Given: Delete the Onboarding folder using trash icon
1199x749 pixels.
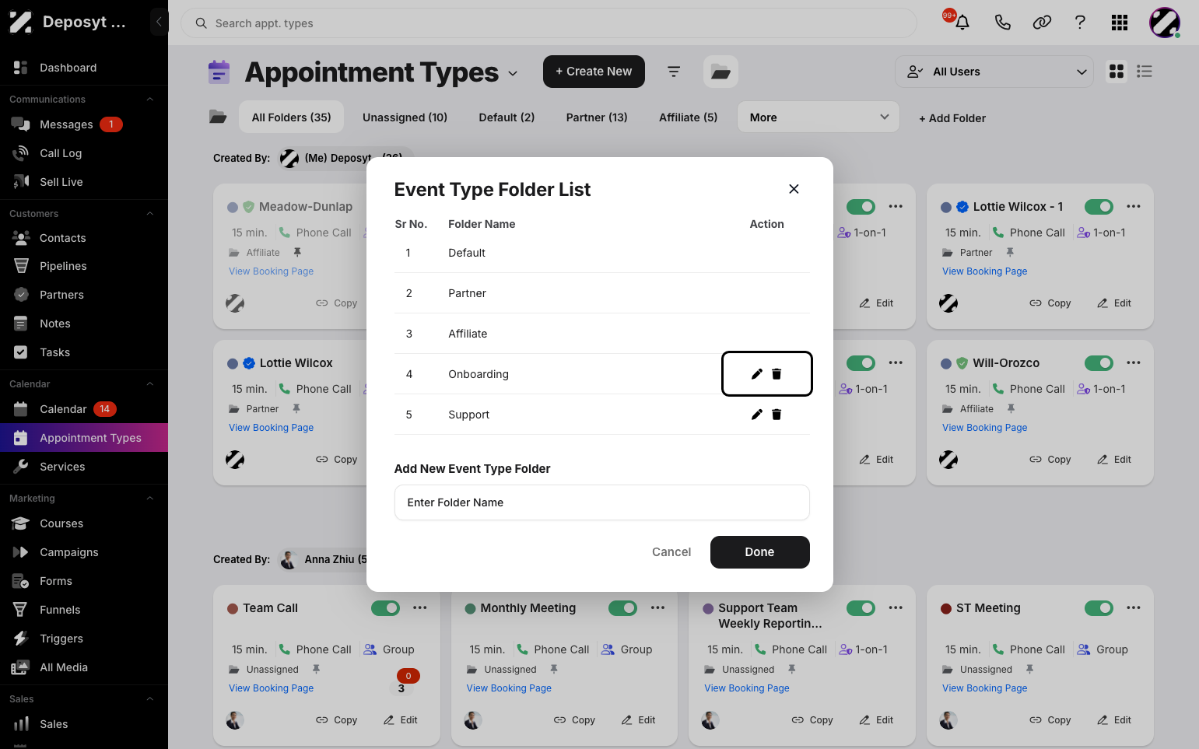Looking at the screenshot, I should (x=777, y=374).
